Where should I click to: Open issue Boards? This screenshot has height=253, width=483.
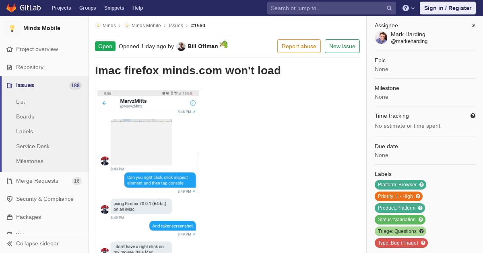[25, 116]
